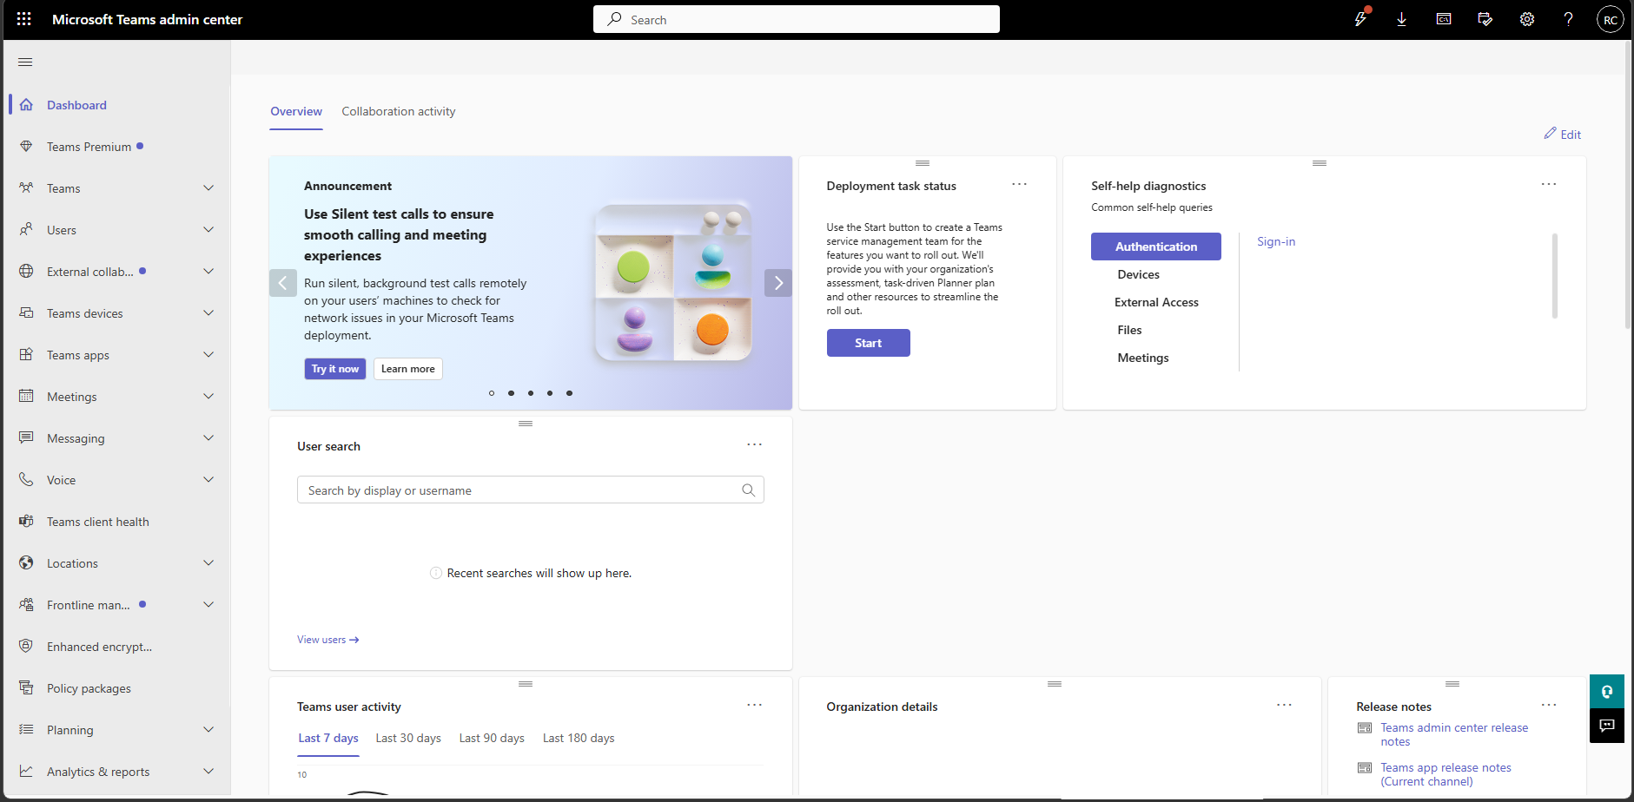1634x802 pixels.
Task: Click the Teams people icon in sidebar
Action: pyautogui.click(x=26, y=188)
